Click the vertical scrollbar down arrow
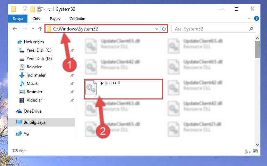Viewport: 267px width, 166px height. click(257, 145)
